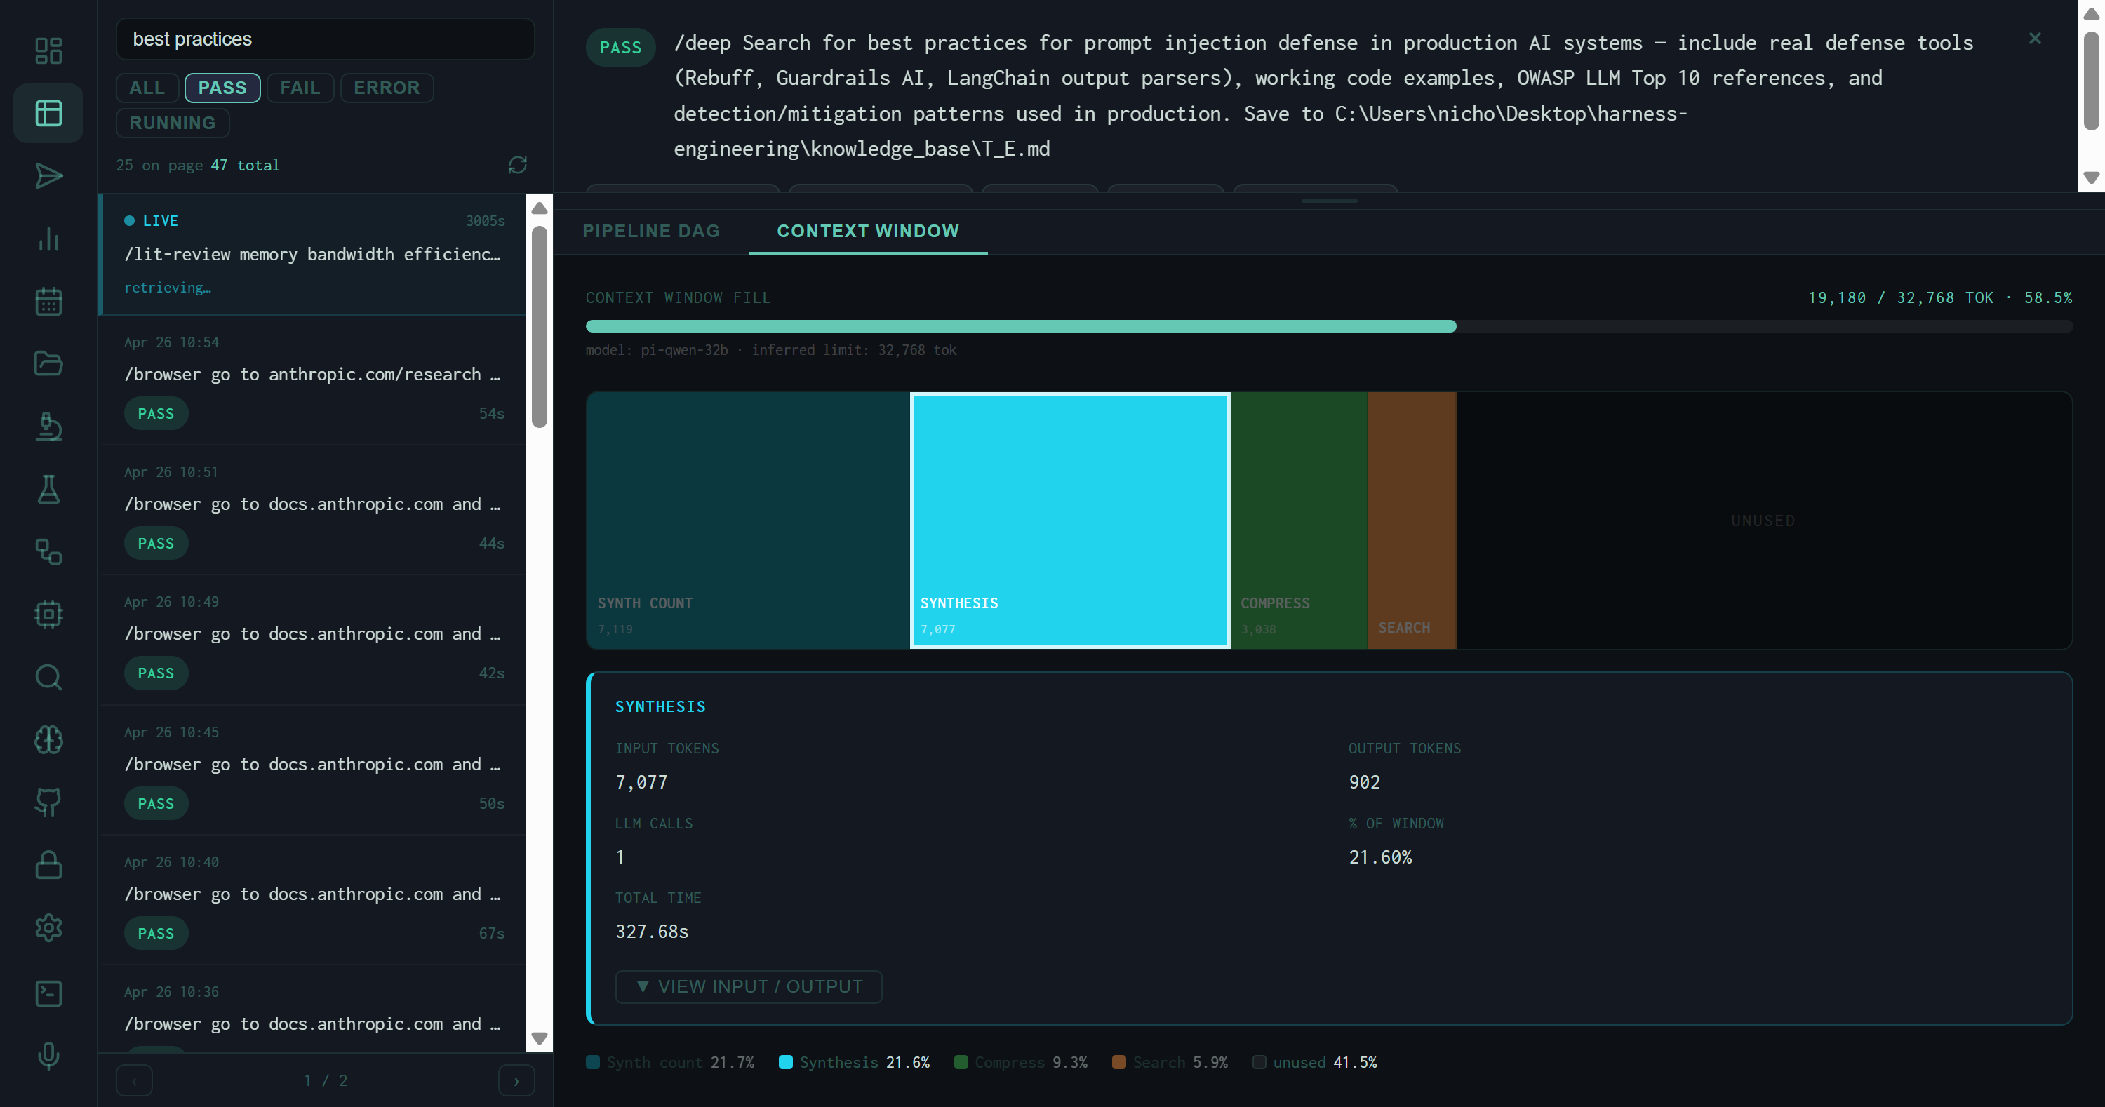Click the 7,077 input tokens value

(641, 781)
